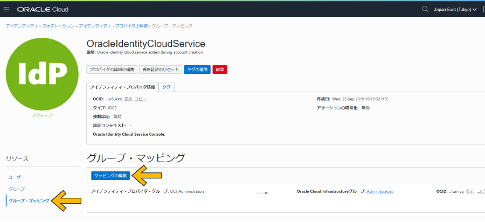Open the Japan East (Tokyo) region dropdown
This screenshot has height=222, width=485.
455,10
